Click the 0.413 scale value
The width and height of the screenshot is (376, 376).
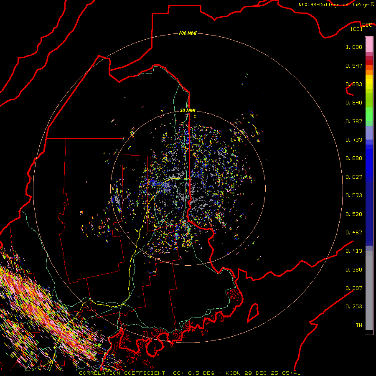pyautogui.click(x=354, y=251)
